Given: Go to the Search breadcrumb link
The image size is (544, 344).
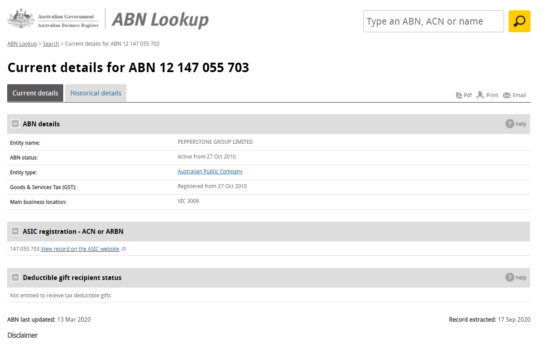Looking at the screenshot, I should click(x=51, y=44).
